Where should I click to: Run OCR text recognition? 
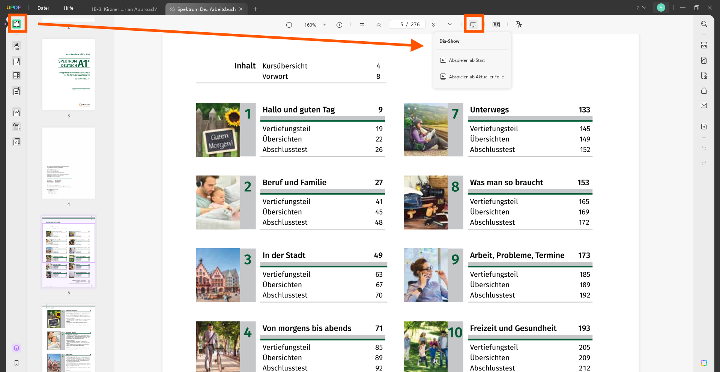704,45
